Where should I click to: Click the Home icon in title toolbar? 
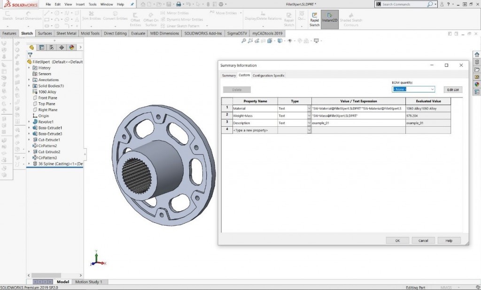[143, 4]
